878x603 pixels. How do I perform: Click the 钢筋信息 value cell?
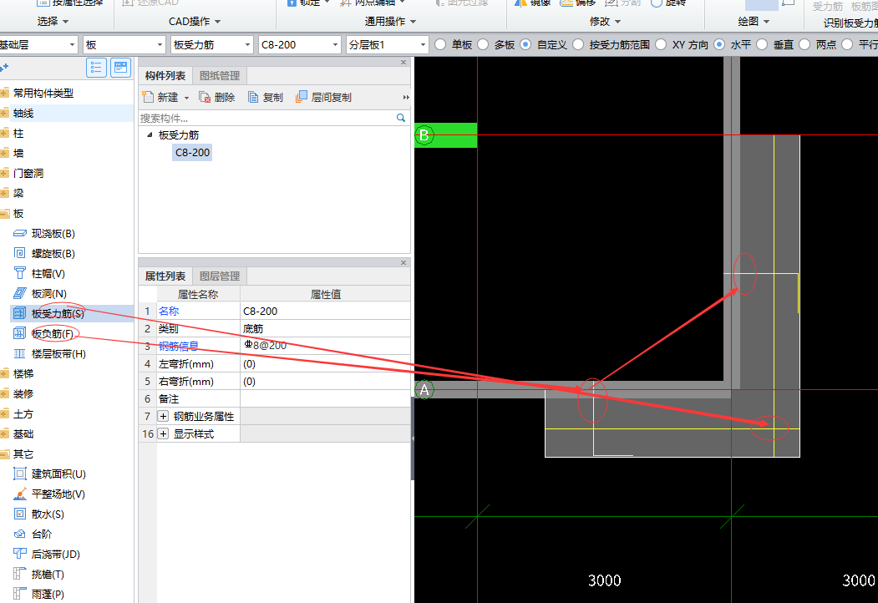pyautogui.click(x=325, y=346)
